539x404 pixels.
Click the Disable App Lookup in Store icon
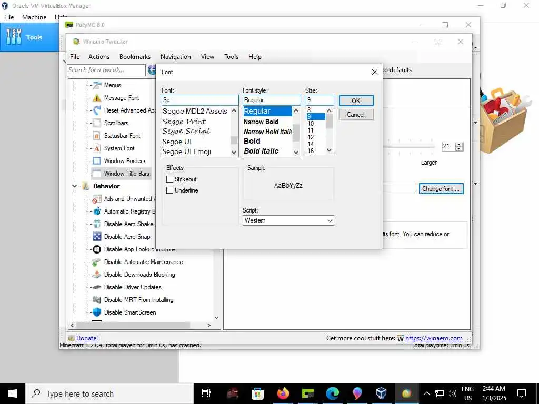[x=97, y=249]
